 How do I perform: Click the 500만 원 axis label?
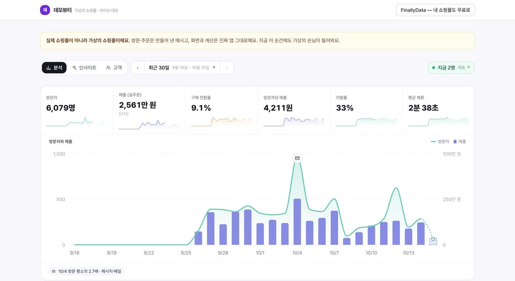[x=452, y=154]
